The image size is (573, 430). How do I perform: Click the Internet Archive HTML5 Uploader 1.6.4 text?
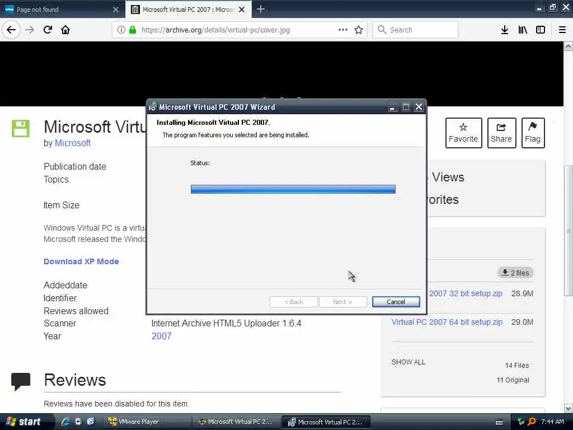[x=226, y=323]
